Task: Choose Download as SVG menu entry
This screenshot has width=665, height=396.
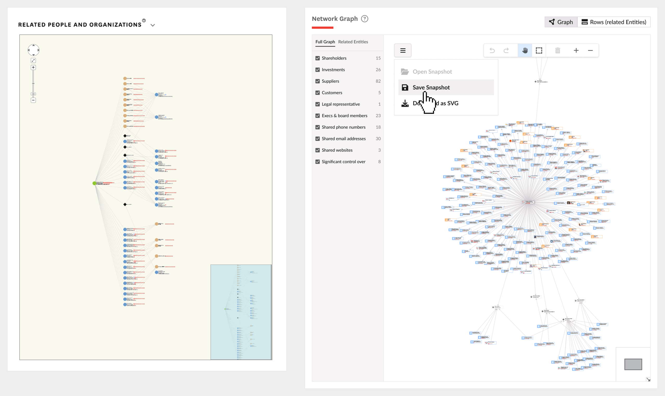Action: 446,103
